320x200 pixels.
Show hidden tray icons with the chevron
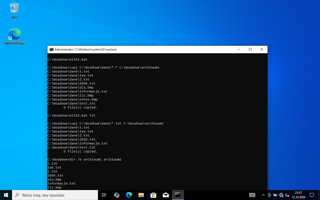pyautogui.click(x=263, y=195)
